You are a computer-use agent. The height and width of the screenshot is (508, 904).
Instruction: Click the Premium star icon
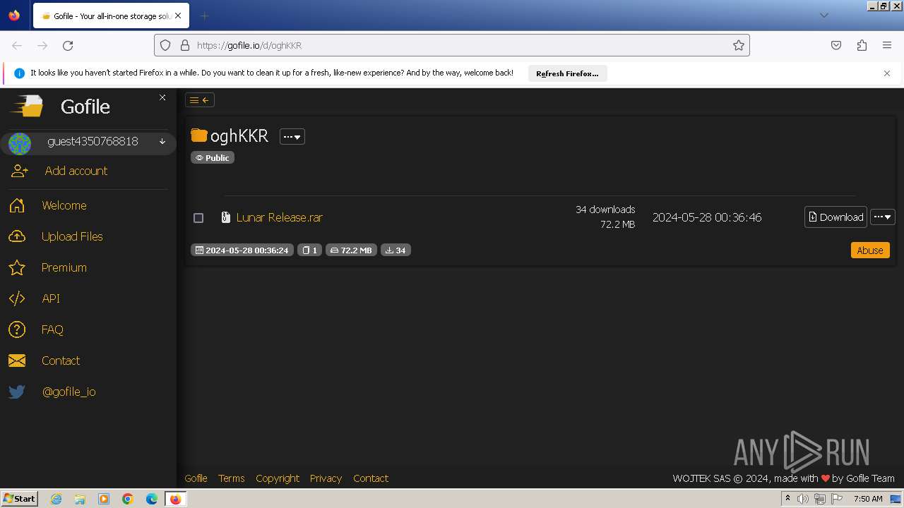[17, 267]
